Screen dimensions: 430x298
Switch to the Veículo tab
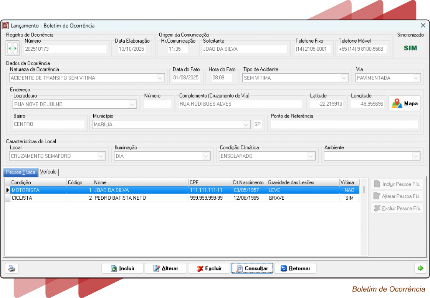[x=48, y=172]
